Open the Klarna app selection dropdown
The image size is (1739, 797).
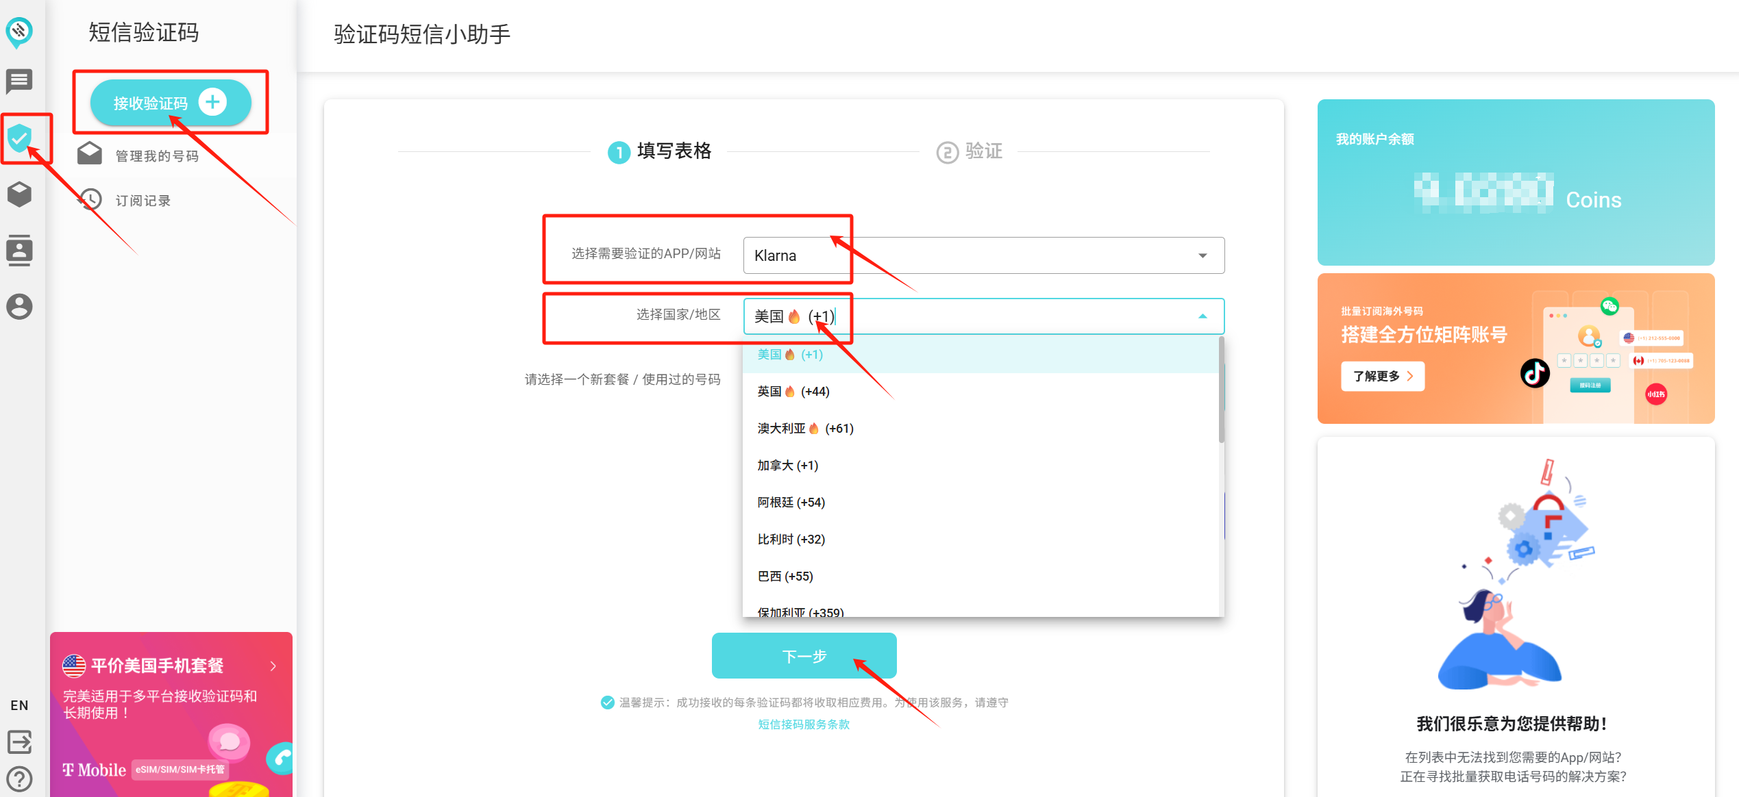[x=984, y=255]
